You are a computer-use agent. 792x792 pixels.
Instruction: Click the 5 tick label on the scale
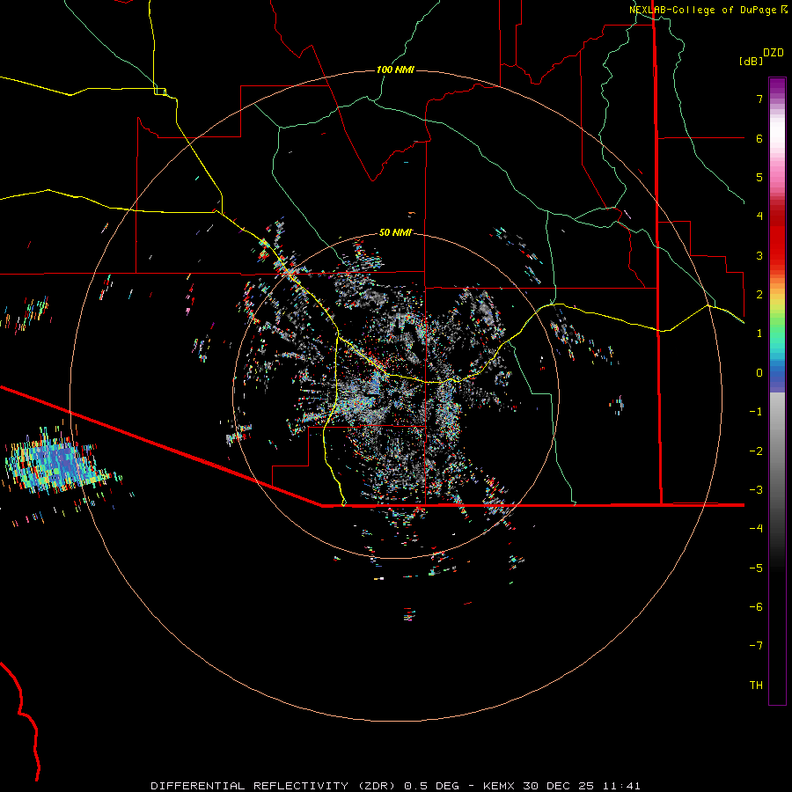(x=759, y=177)
